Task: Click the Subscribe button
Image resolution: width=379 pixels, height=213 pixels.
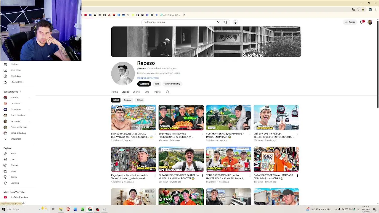Action: point(144,84)
